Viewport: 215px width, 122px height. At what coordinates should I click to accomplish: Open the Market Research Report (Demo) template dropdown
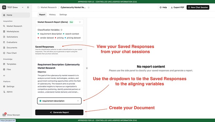pos(59,22)
